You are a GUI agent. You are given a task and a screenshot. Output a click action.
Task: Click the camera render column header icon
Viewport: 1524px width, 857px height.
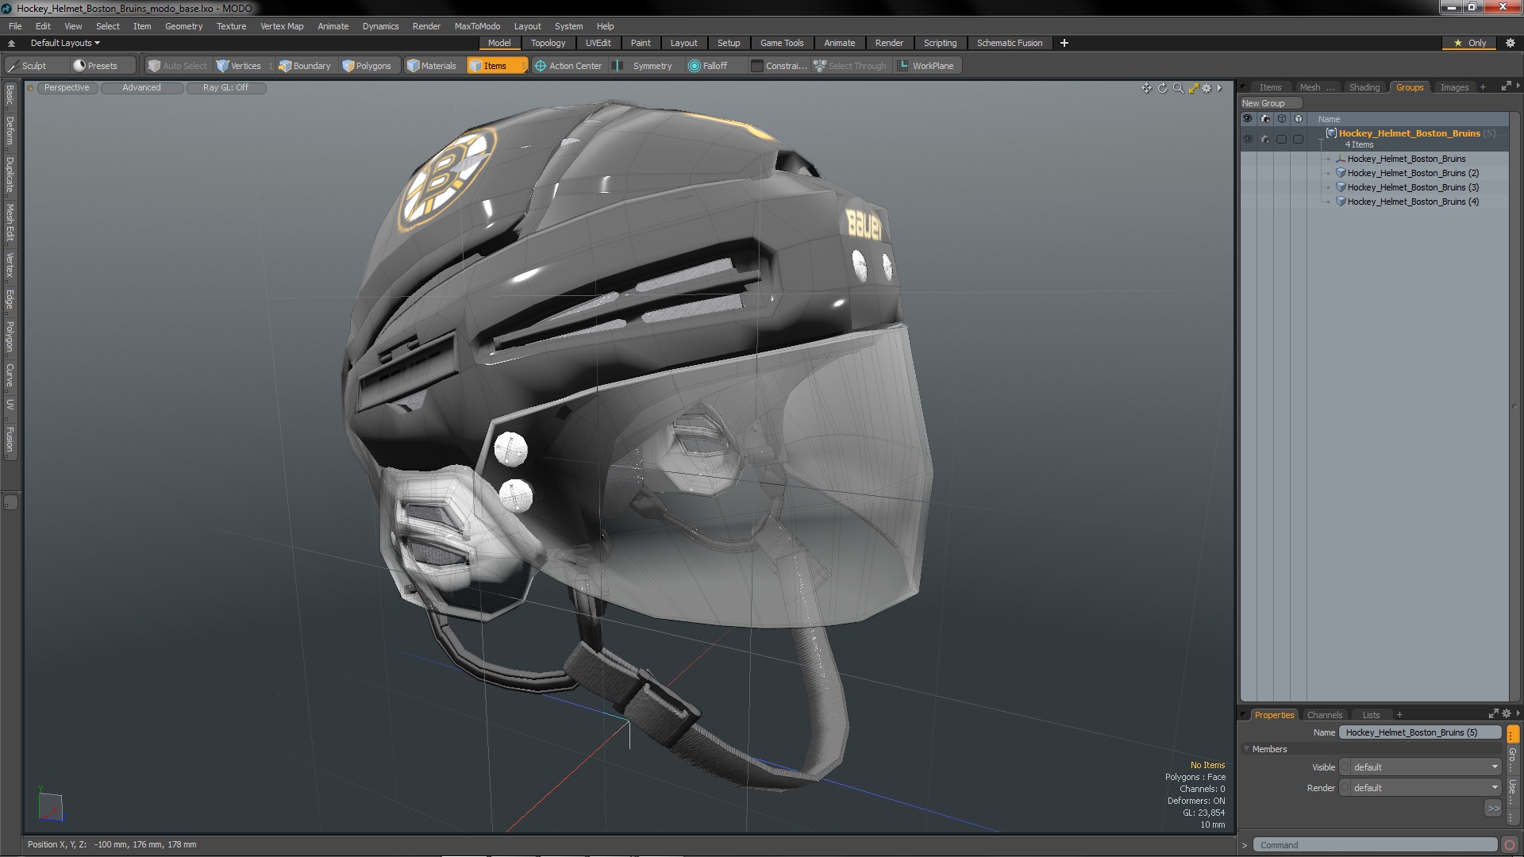click(x=1264, y=119)
